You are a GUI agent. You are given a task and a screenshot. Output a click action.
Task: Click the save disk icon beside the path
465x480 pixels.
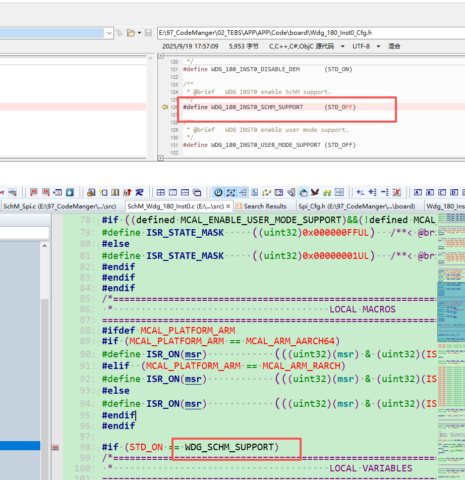tap(148, 33)
